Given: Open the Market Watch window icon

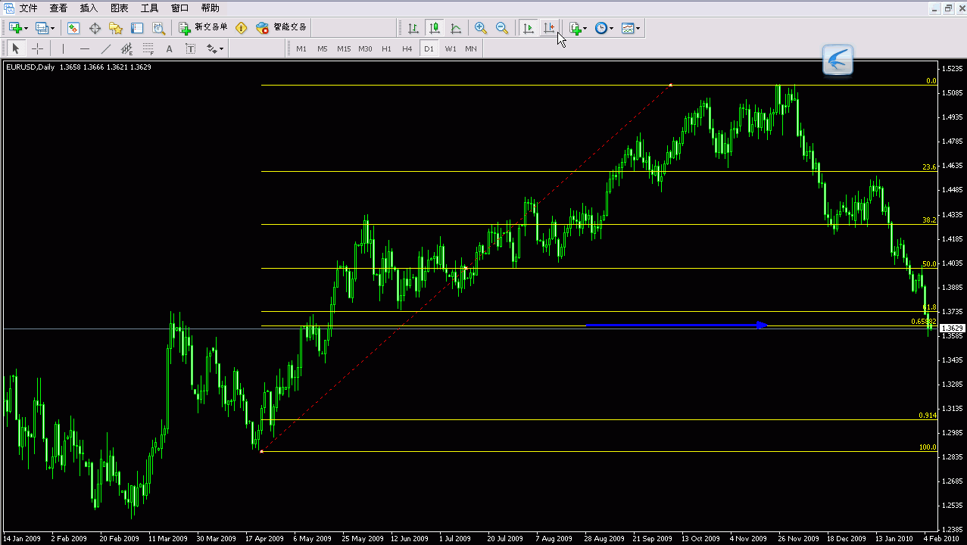Looking at the screenshot, I should (73, 28).
